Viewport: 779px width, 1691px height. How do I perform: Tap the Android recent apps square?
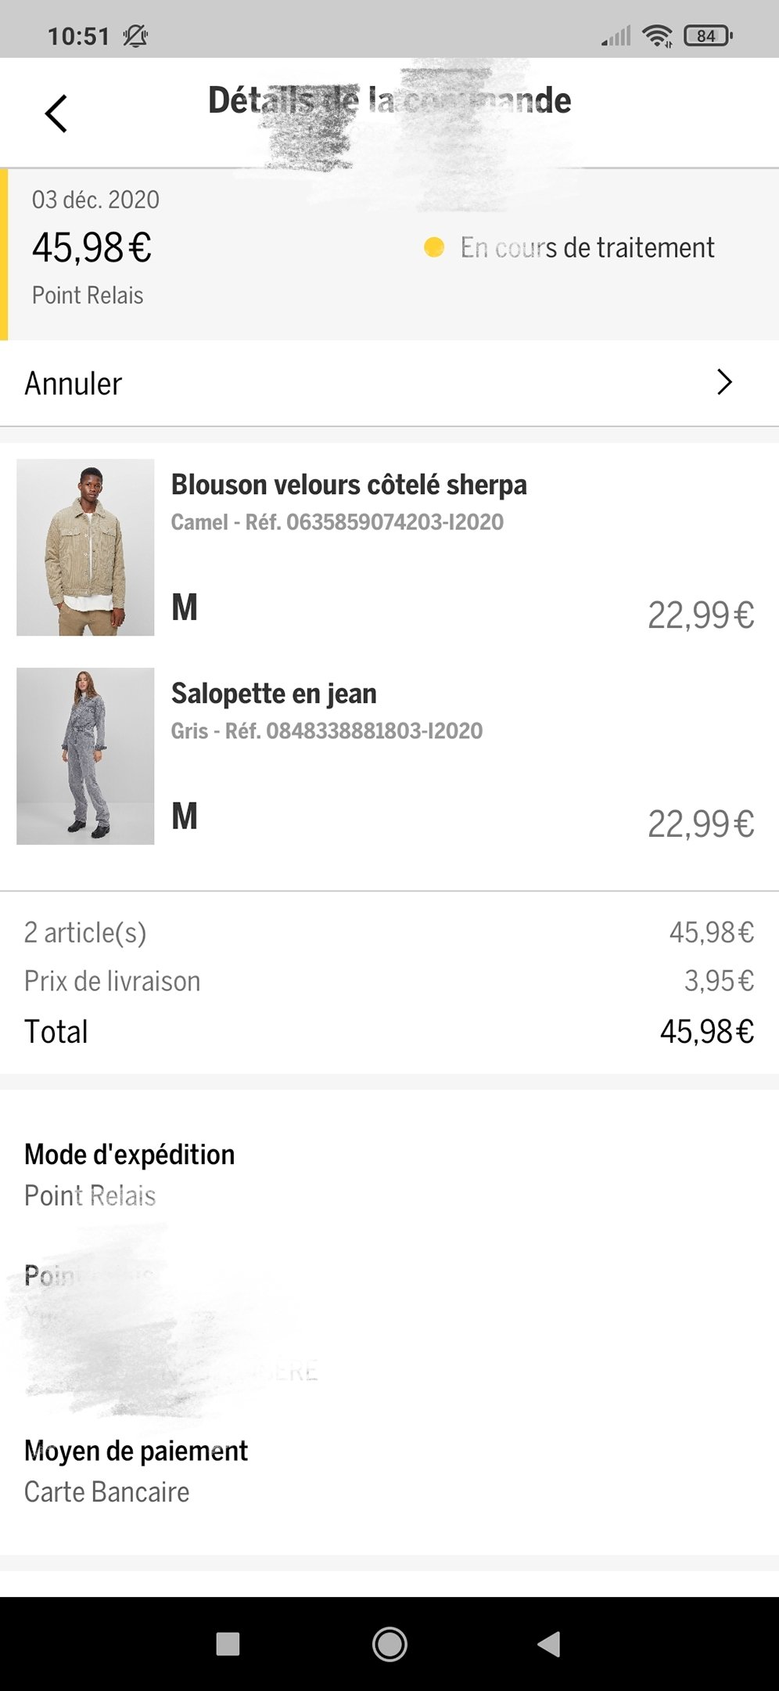click(228, 1643)
